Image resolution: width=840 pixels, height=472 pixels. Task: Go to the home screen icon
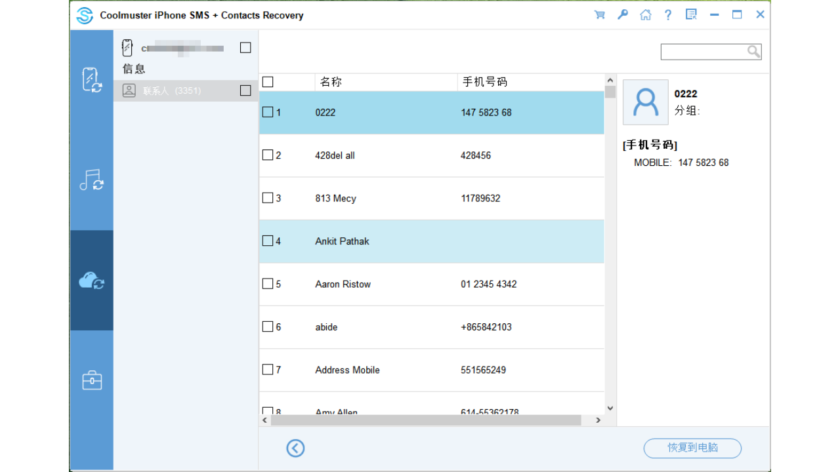click(x=645, y=14)
